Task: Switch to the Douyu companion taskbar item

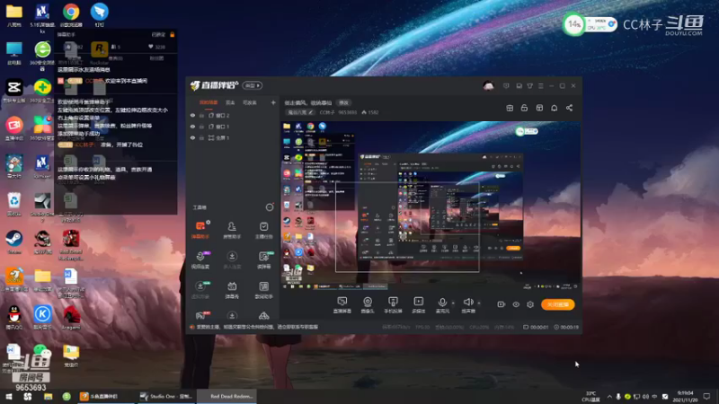Action: click(x=105, y=397)
